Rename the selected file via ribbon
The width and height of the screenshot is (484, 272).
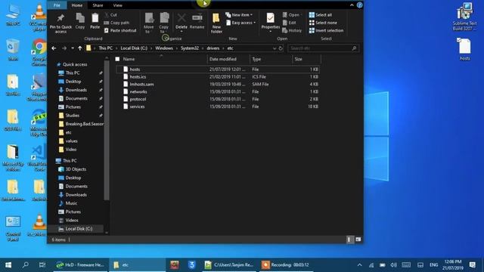197,21
